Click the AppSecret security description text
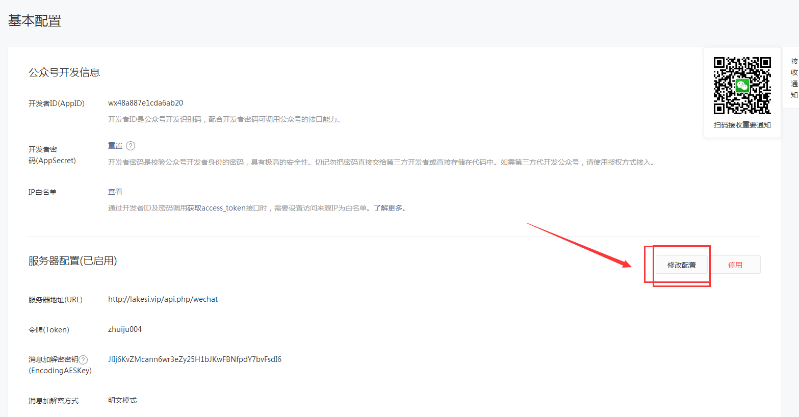 coord(382,162)
